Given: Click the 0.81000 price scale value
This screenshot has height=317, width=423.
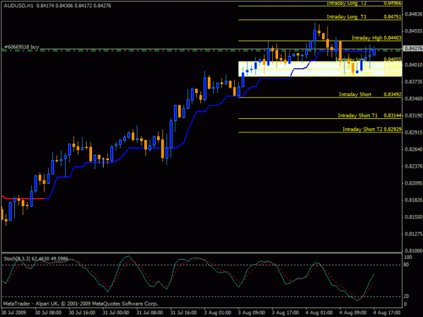Looking at the screenshot, I should click(x=414, y=251).
